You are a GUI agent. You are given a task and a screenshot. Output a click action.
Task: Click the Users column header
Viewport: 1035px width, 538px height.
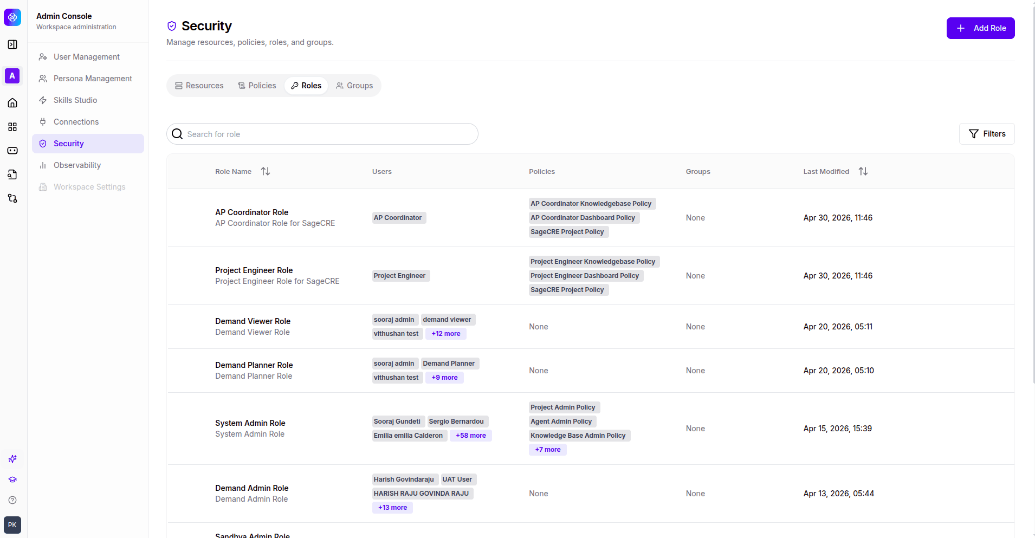pyautogui.click(x=382, y=171)
